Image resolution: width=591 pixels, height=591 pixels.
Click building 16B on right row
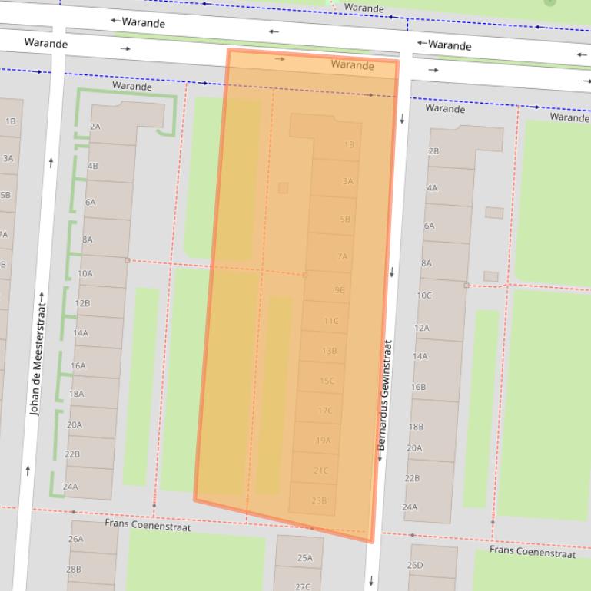tap(418, 387)
